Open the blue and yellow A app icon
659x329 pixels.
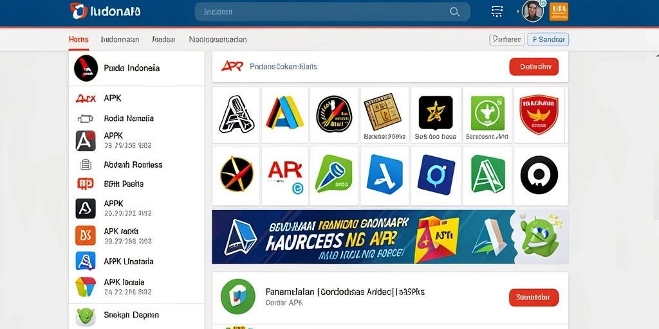(284, 112)
